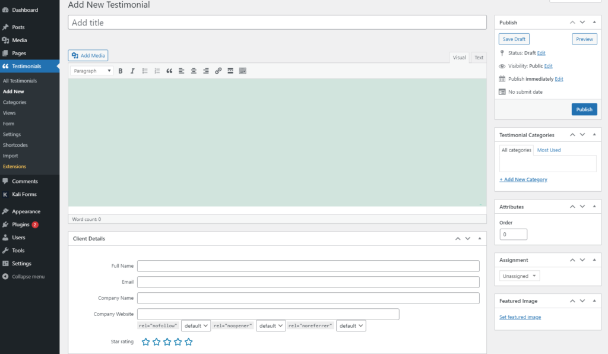This screenshot has height=354, width=608.
Task: Show the All categories tab
Action: coord(516,150)
